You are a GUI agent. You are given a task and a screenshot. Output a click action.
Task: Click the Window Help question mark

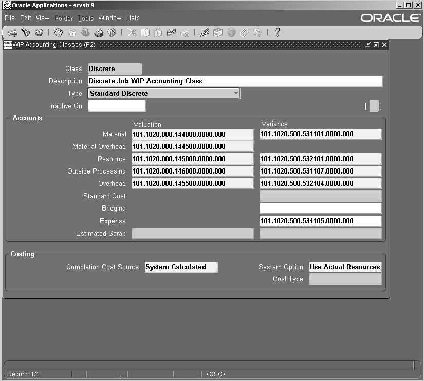coord(278,32)
